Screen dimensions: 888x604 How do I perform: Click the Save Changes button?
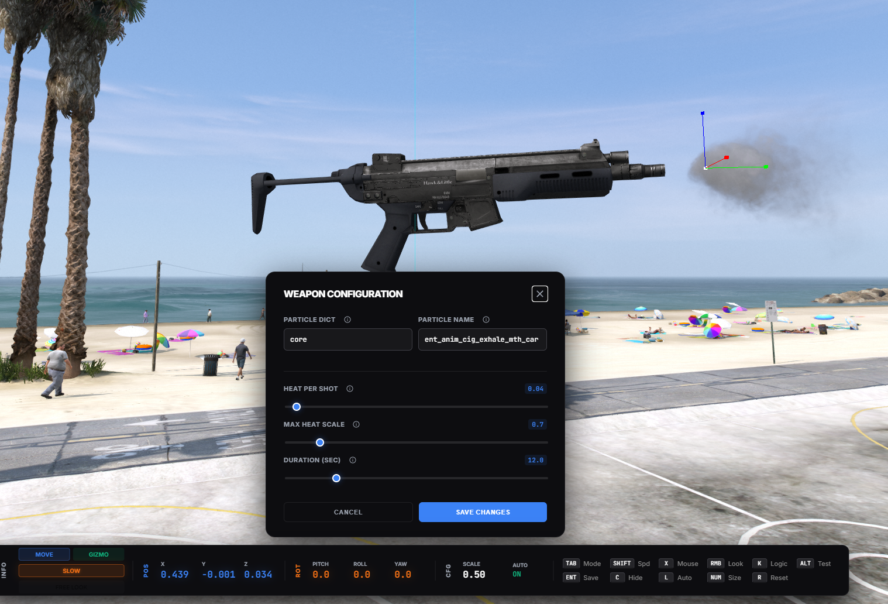coord(482,512)
